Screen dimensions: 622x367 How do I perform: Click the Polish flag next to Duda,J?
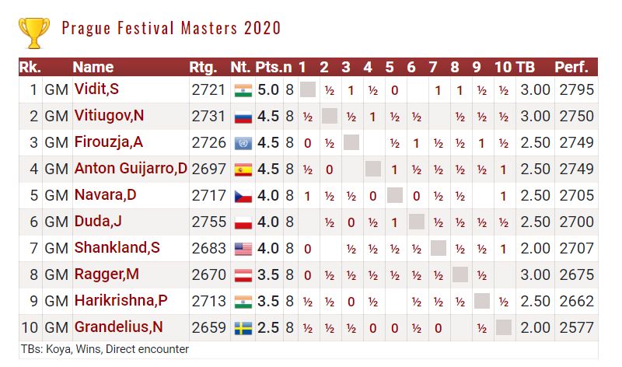point(243,222)
